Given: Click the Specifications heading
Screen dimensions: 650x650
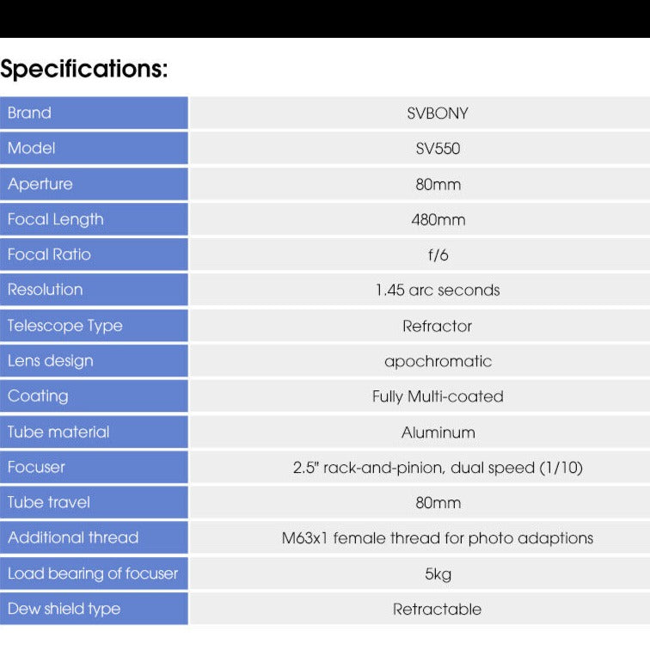Looking at the screenshot, I should 83,69.
